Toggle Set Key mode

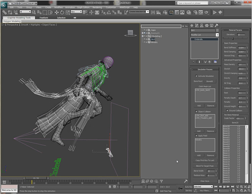pos(188,191)
